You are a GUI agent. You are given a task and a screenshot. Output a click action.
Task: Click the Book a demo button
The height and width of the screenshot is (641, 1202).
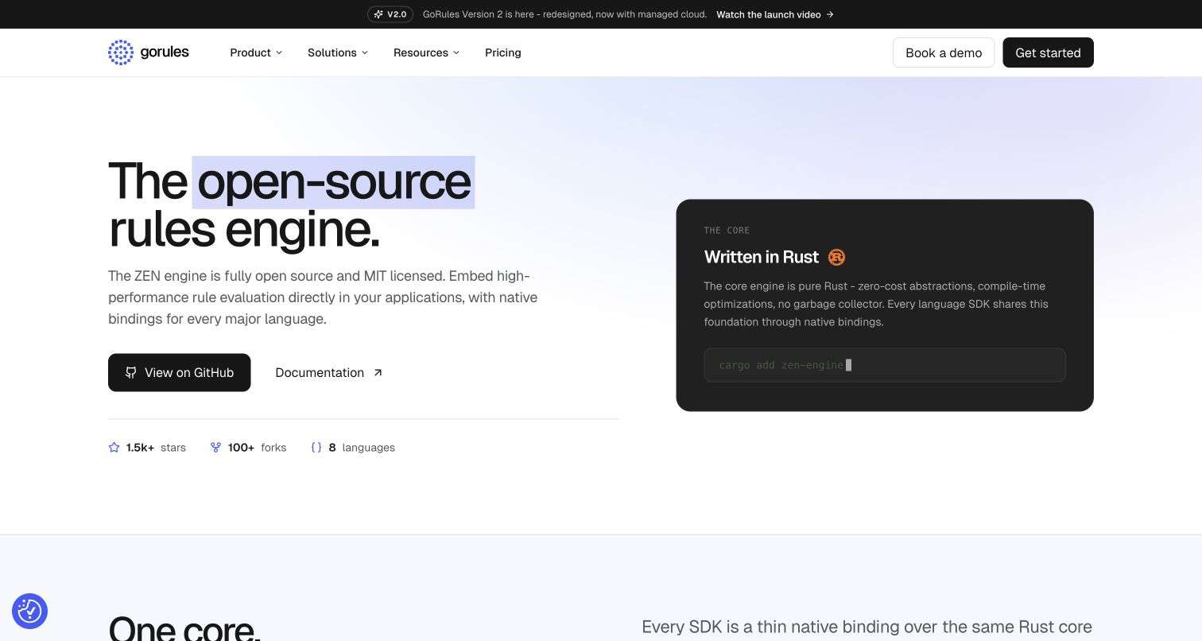click(944, 52)
